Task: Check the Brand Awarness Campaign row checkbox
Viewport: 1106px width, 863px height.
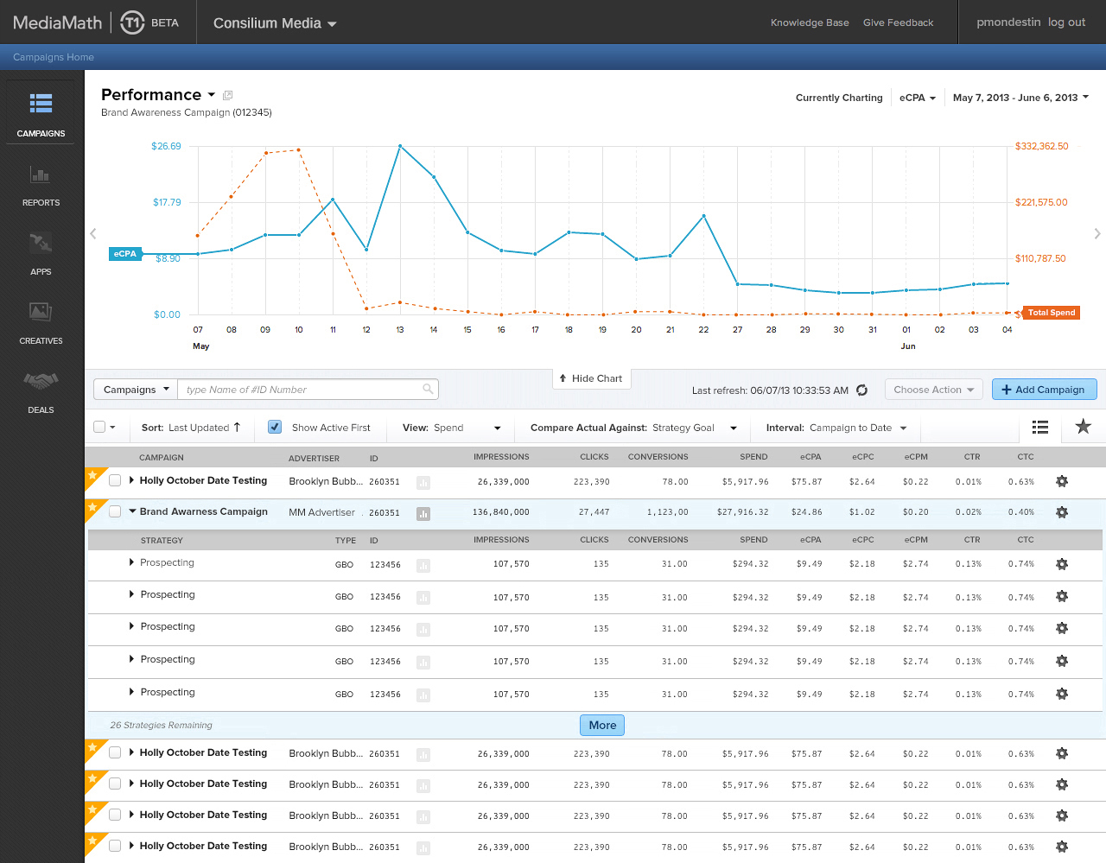Action: tap(115, 511)
